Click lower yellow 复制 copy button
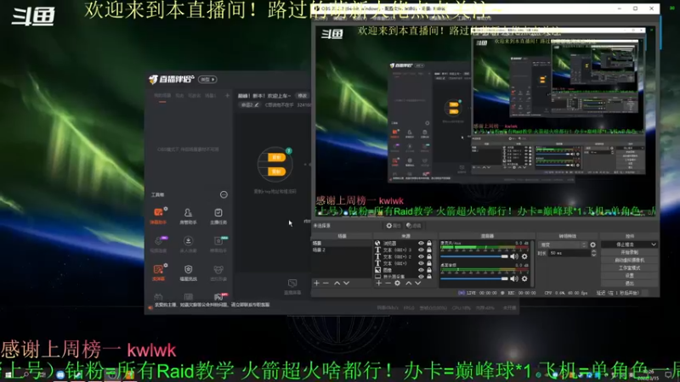 tap(275, 171)
